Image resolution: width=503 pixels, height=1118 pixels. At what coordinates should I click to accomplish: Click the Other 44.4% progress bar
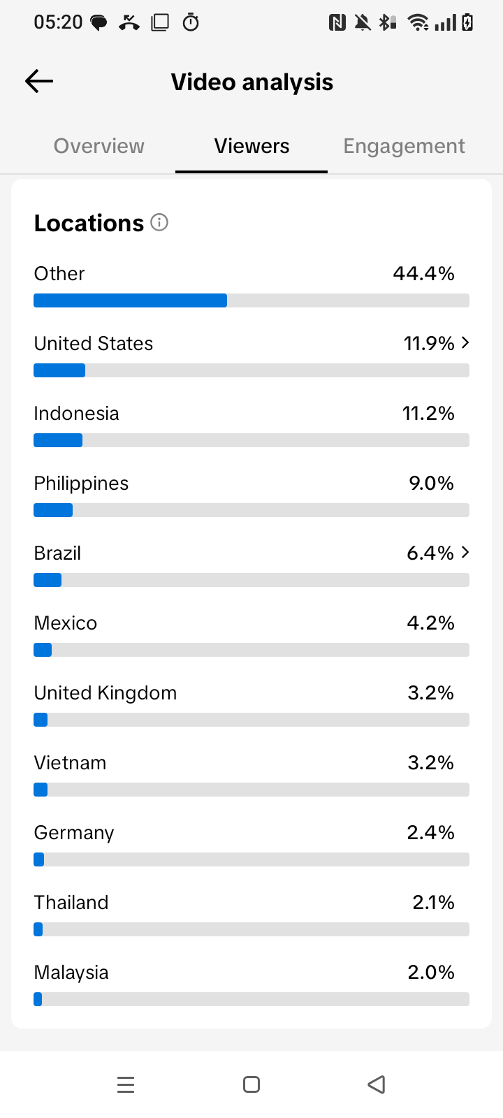[251, 300]
